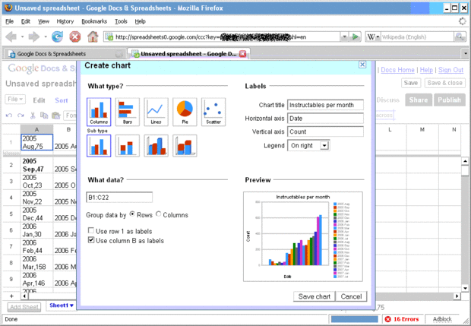Screen dimensions: 471x326
Task: Open the Wikipedia search engine dropdown
Action: click(373, 37)
